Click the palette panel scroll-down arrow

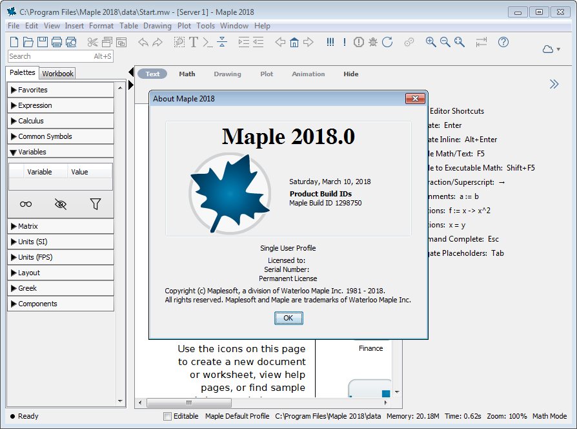point(120,401)
